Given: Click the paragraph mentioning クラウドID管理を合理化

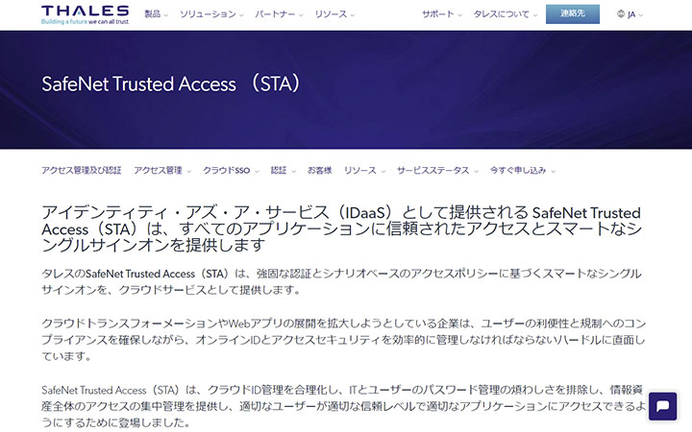Looking at the screenshot, I should 343,406.
